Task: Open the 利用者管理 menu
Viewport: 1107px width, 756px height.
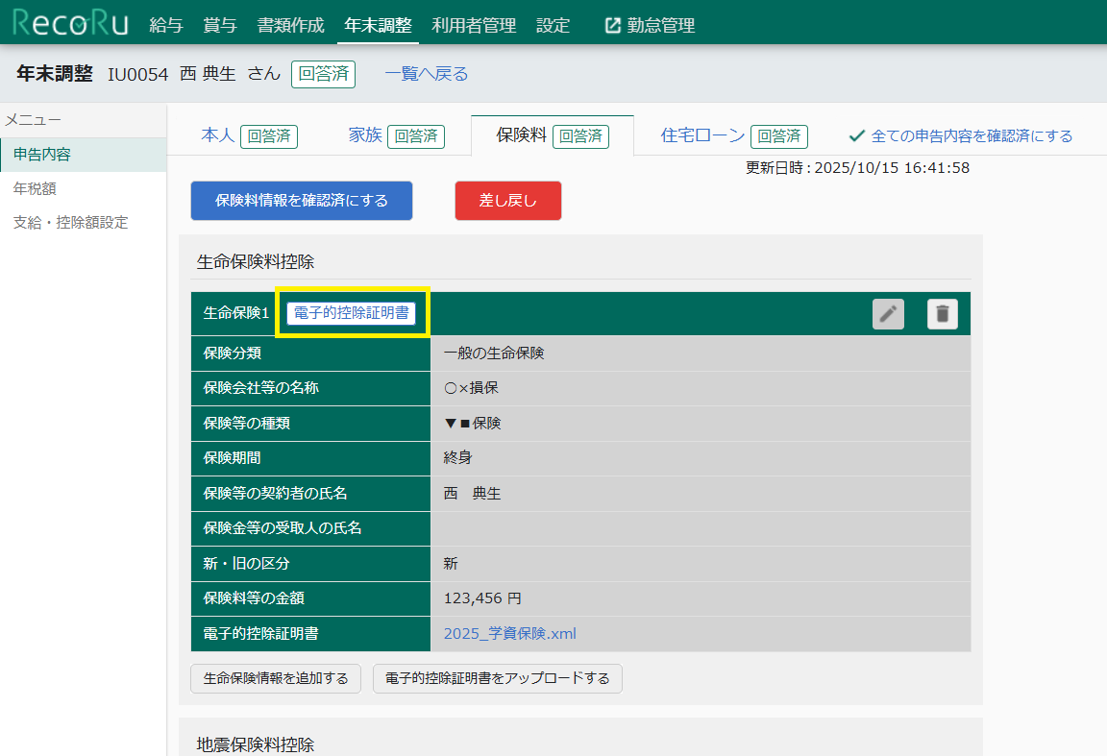Action: pos(474,26)
